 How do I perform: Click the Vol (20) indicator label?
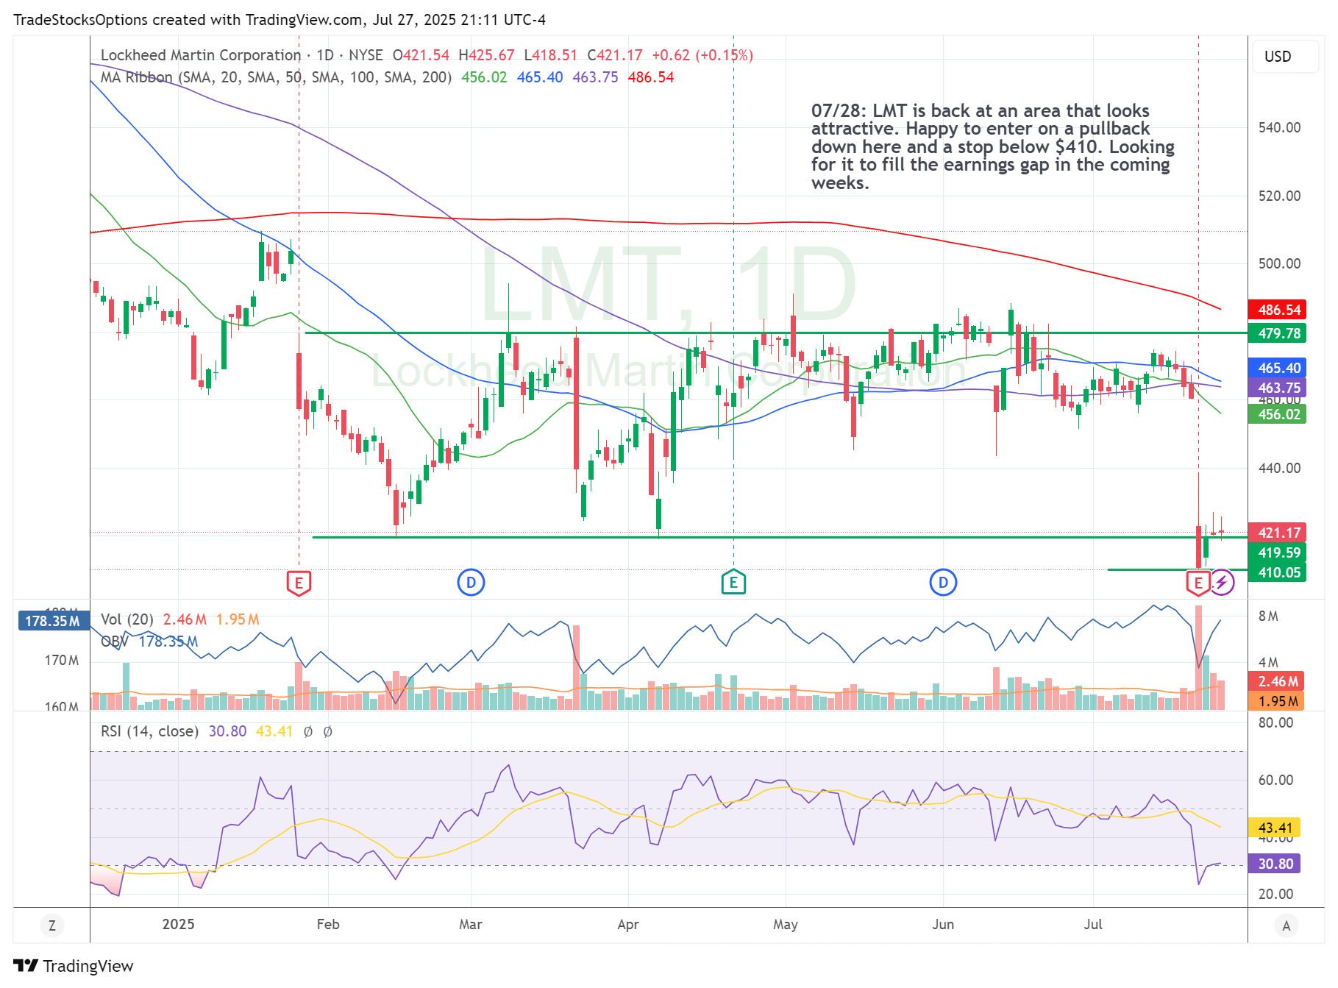pos(127,619)
